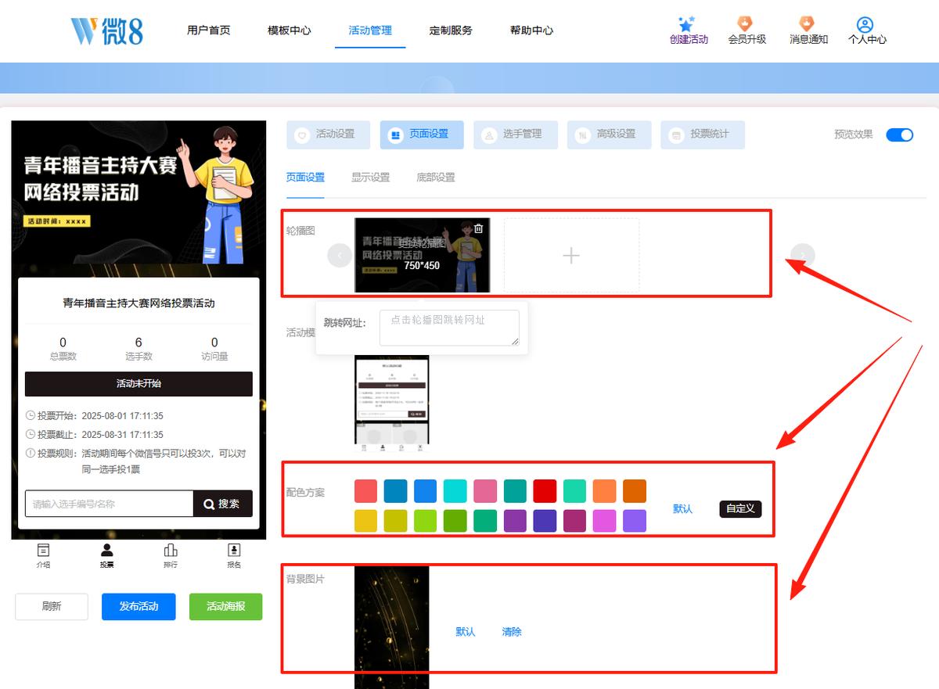Switch to the 显示设置 sub-tab

[370, 178]
